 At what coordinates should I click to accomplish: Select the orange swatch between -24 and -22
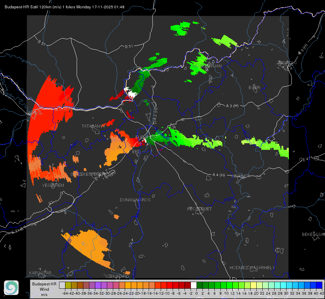128,285
